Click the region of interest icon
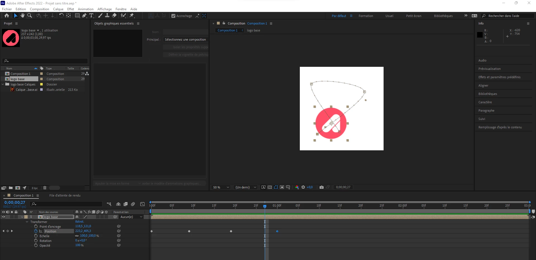Screen dimensions: 536x260 pyautogui.click(x=282, y=187)
